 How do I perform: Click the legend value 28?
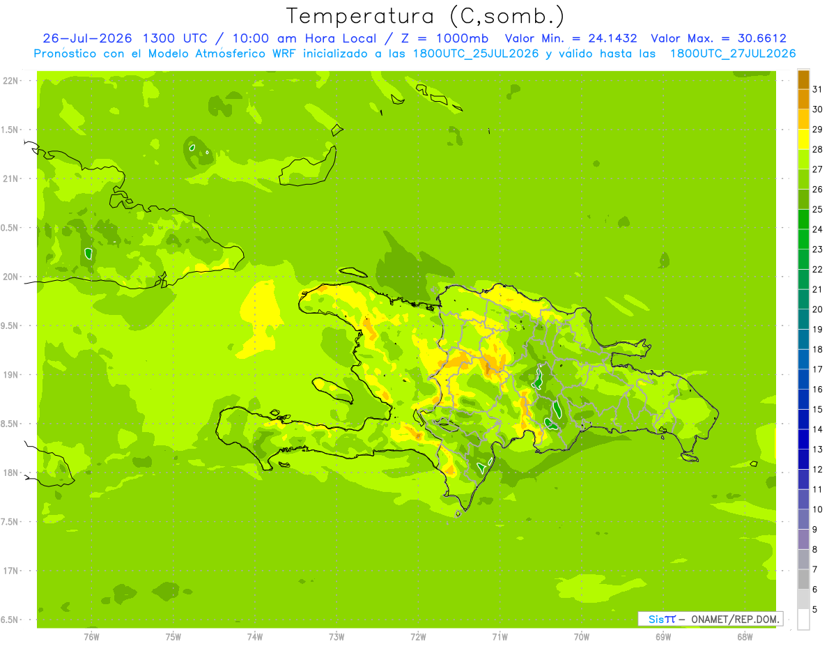818,149
